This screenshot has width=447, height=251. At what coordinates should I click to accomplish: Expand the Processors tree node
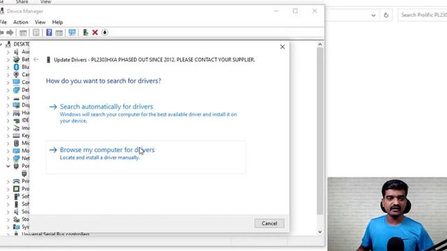coord(8,189)
